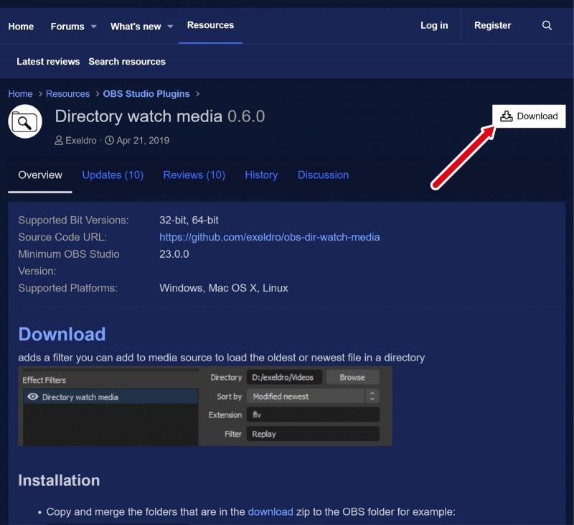Click the 23.0.0 minimum version value

174,254
